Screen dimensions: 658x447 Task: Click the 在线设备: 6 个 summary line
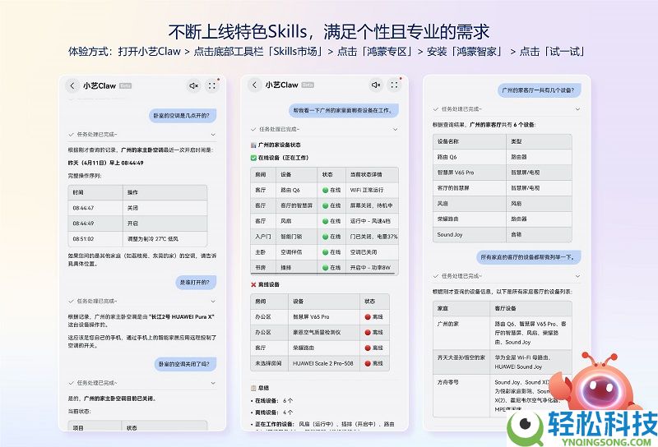274,401
